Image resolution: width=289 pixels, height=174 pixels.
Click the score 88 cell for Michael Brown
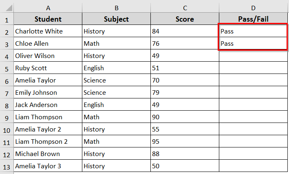(x=185, y=154)
